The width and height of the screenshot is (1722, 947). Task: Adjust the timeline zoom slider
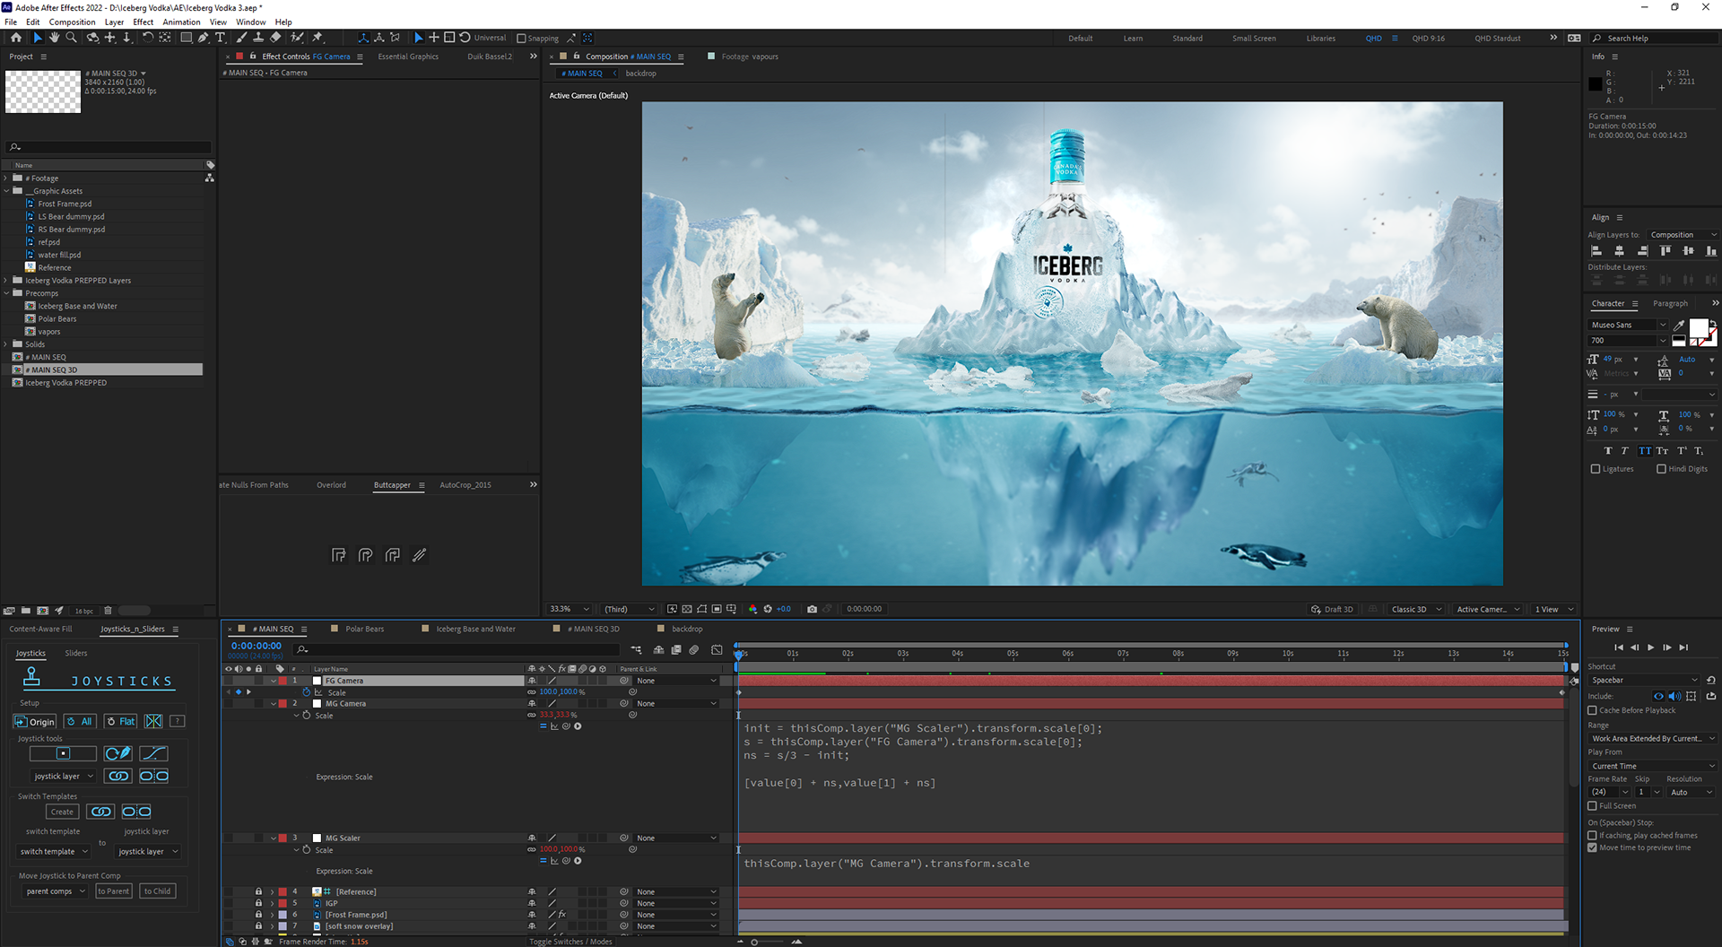click(755, 942)
